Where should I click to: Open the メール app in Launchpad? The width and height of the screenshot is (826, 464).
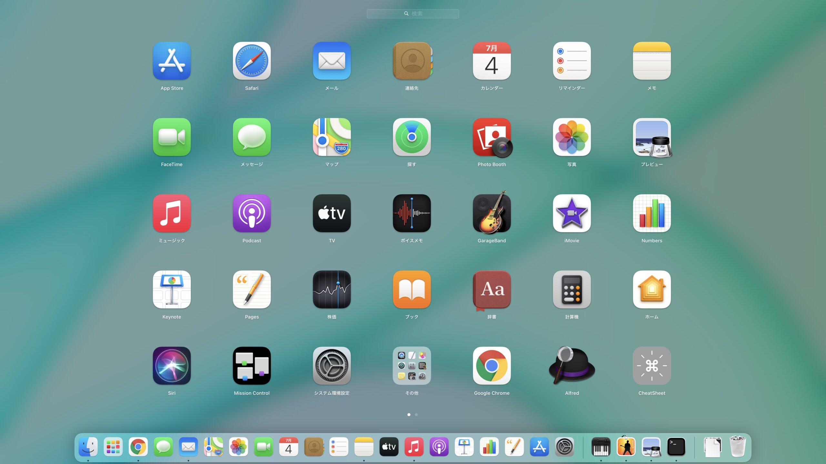(332, 61)
